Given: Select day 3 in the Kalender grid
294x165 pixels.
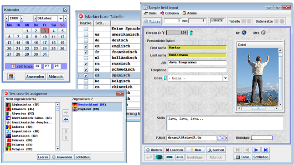Looking at the screenshot, I should 45,31.
